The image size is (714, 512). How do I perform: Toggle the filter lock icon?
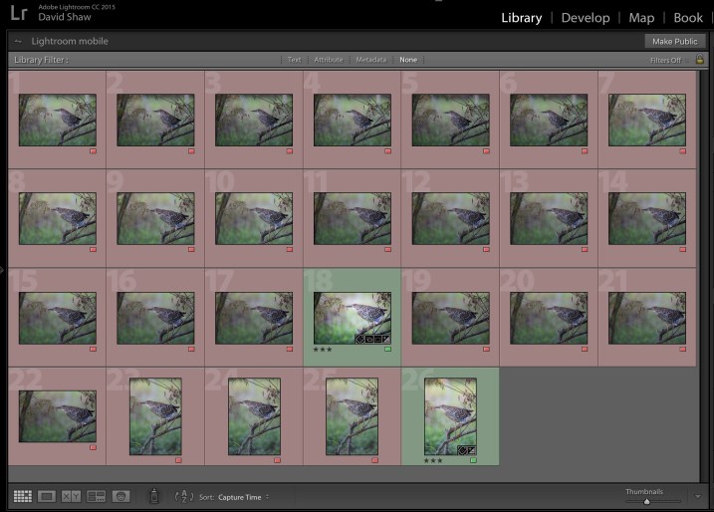(x=700, y=60)
